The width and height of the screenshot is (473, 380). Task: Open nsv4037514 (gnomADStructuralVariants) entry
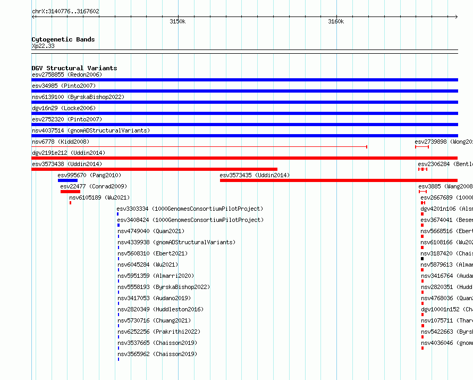click(91, 130)
